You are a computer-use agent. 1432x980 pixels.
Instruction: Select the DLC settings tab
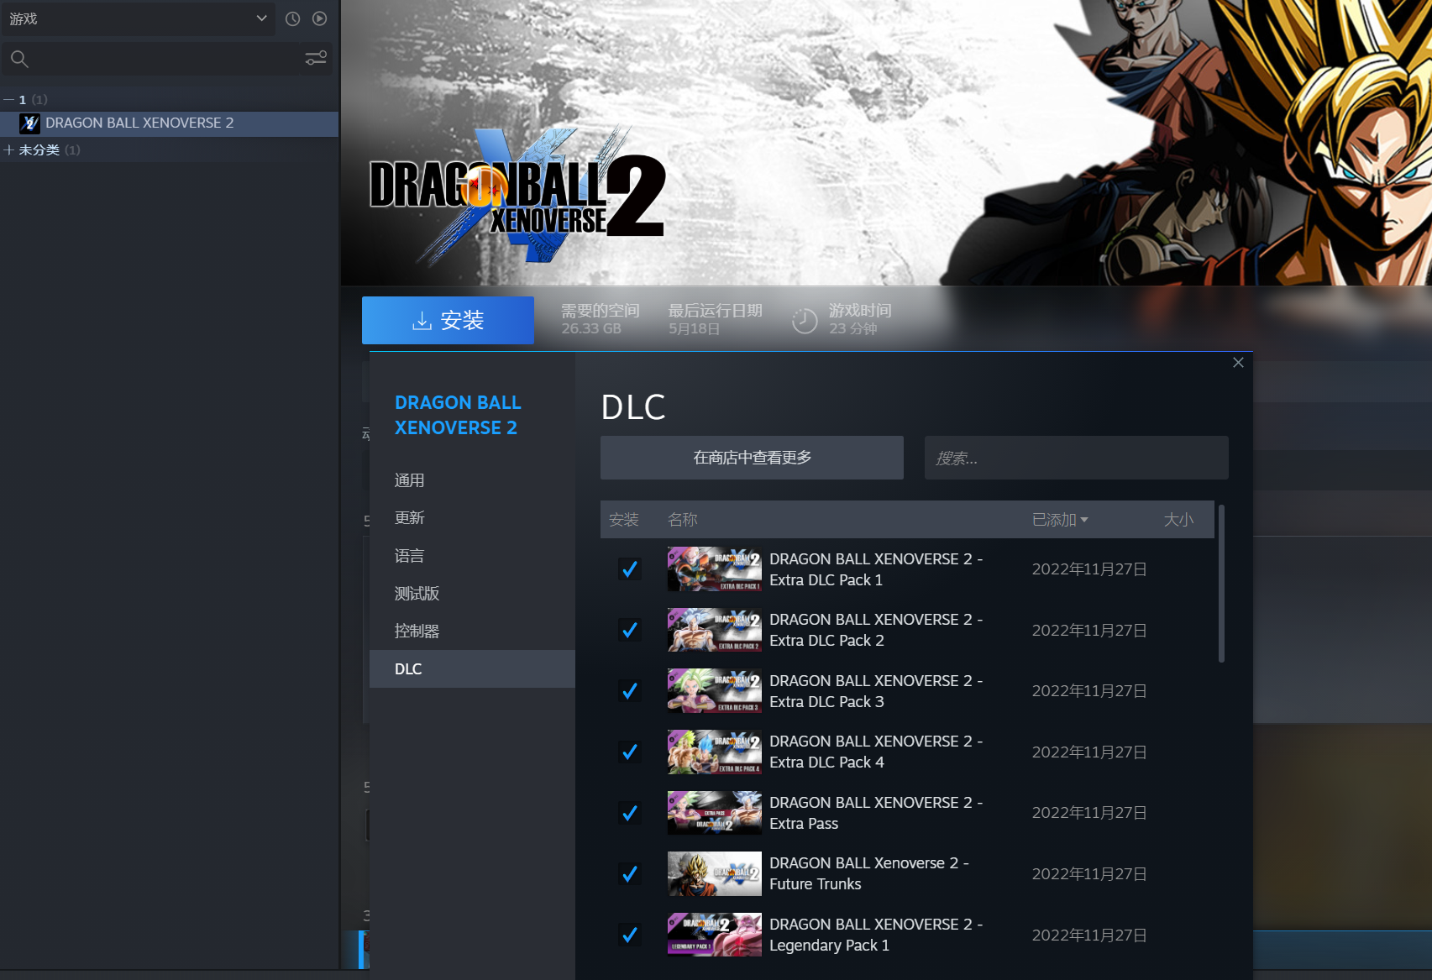point(472,669)
